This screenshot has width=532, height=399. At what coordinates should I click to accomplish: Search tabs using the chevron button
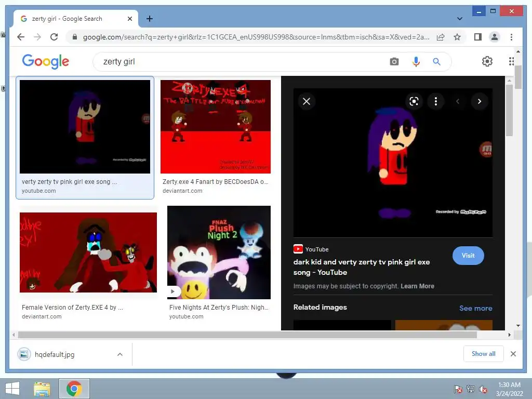click(459, 19)
